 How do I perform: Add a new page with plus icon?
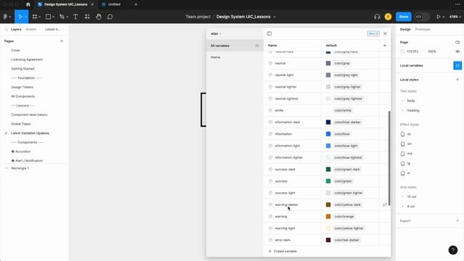tap(62, 41)
